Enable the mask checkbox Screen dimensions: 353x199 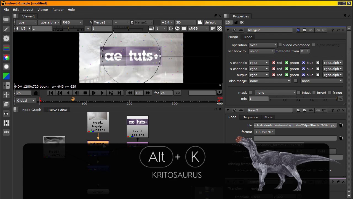(250, 93)
